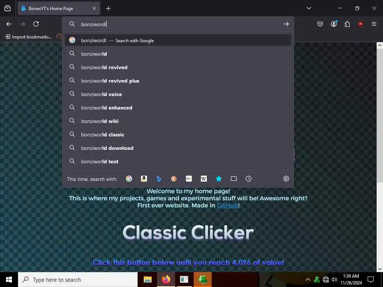
Task: Open the Windows Start menu
Action: [x=9, y=280]
